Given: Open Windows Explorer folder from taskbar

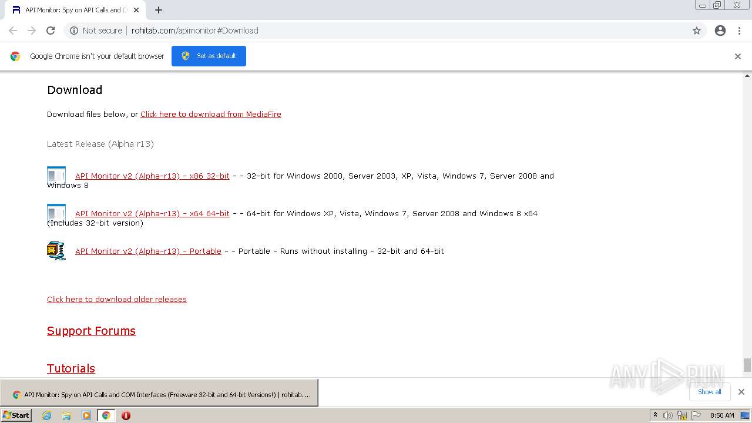Looking at the screenshot, I should [66, 415].
